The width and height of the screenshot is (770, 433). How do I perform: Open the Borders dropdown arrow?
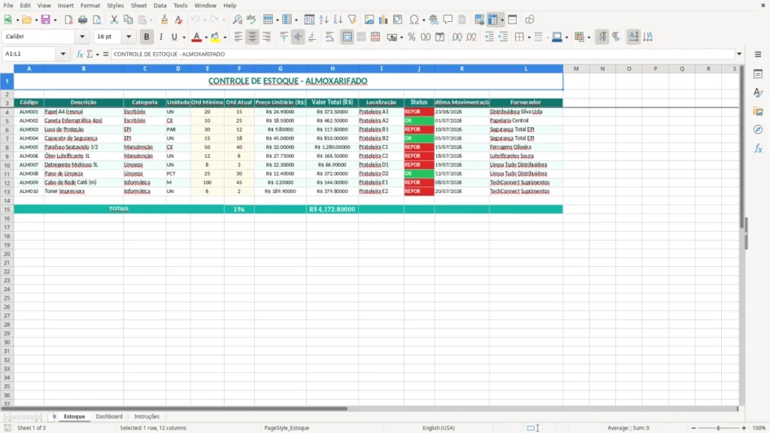pos(529,37)
